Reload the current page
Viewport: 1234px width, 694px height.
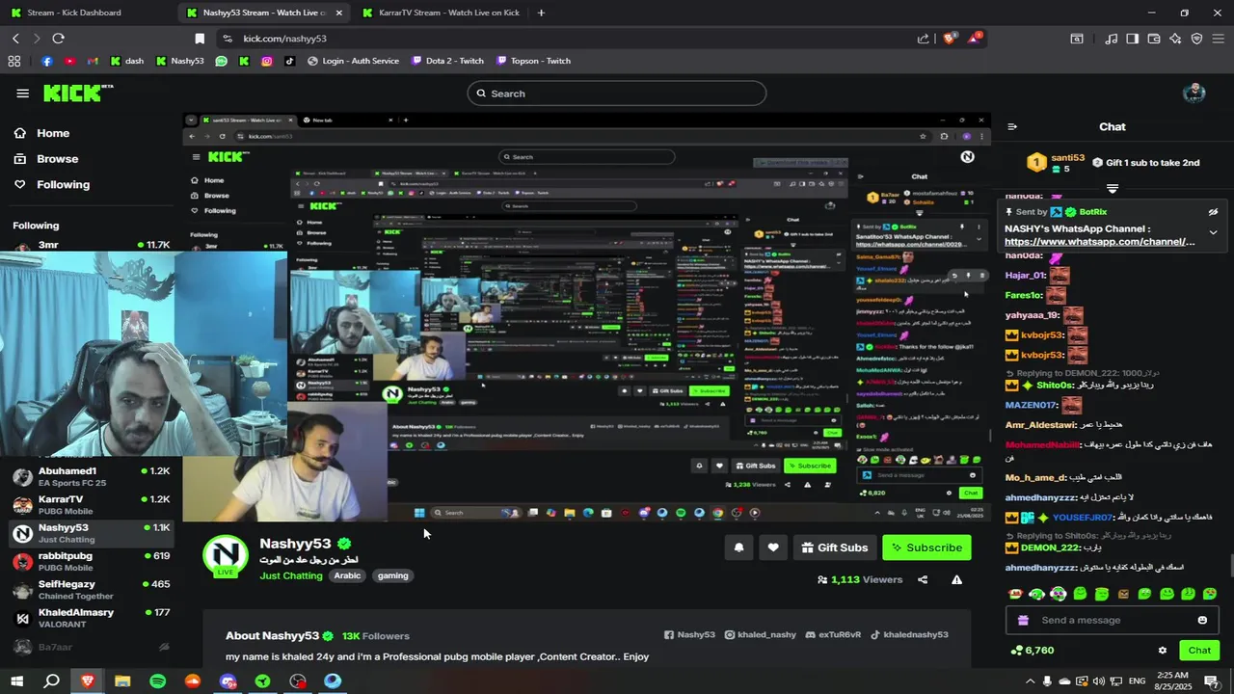(58, 39)
